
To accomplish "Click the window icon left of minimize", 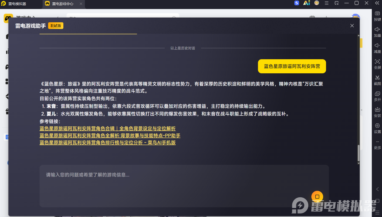I will click(337, 3).
